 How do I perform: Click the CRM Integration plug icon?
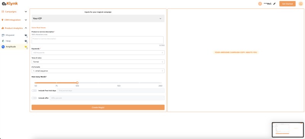point(3,20)
